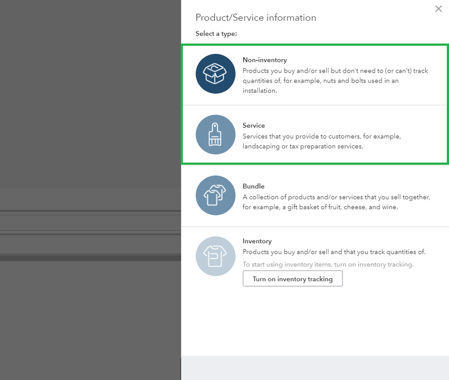This screenshot has height=380, width=449.
Task: Select the Non-inventory type title
Action: pyautogui.click(x=265, y=60)
